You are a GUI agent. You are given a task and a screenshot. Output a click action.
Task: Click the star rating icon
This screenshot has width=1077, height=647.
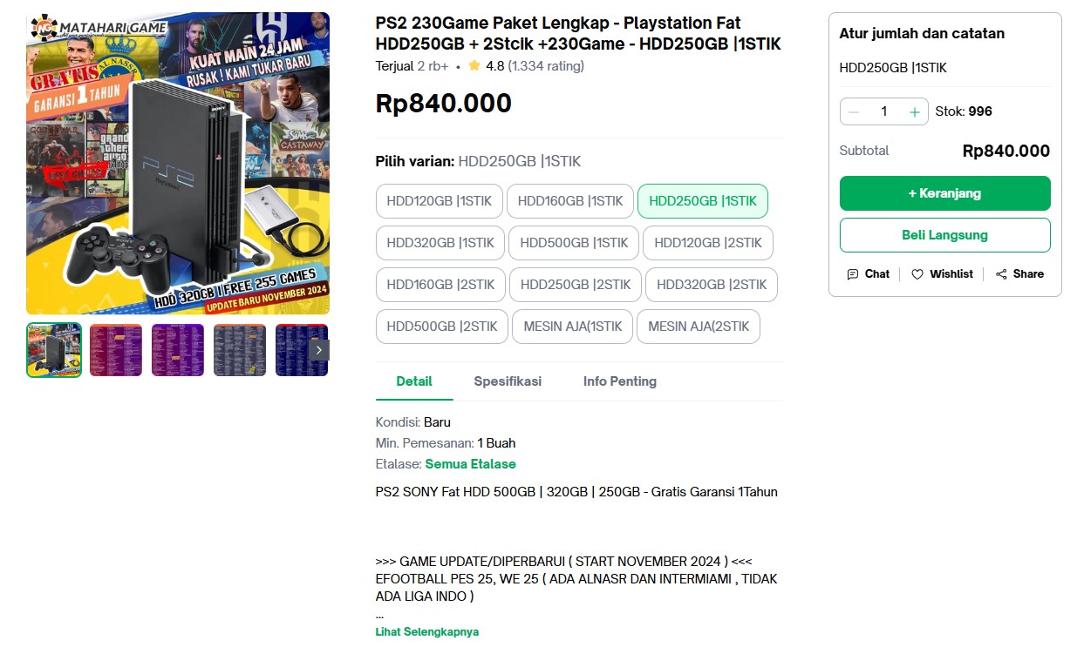(x=473, y=65)
